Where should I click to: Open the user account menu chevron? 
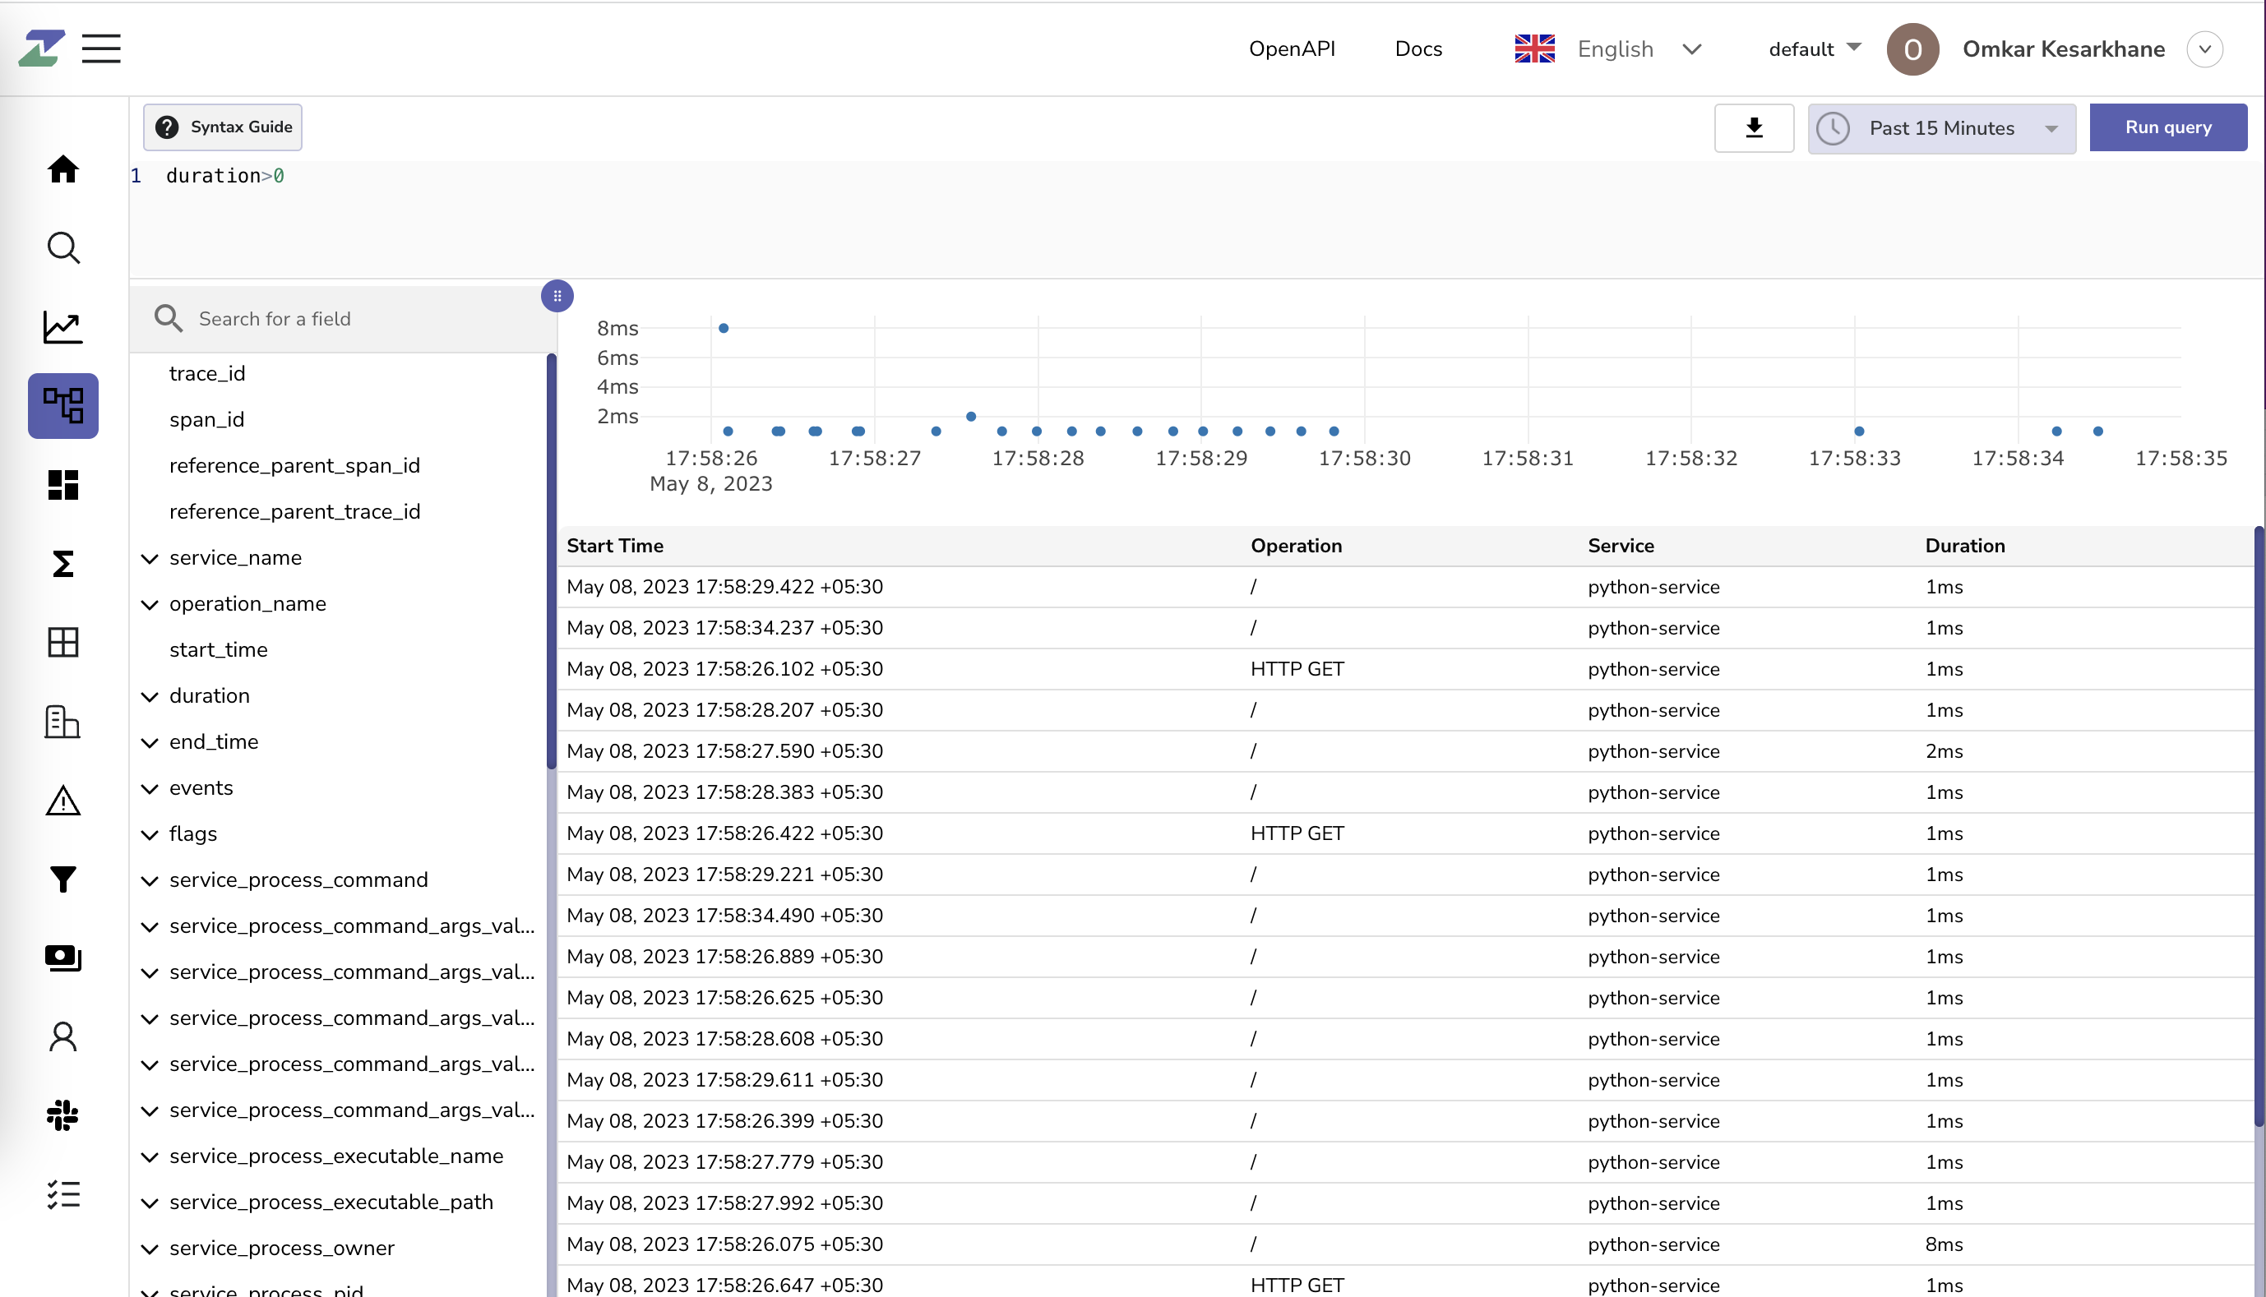coord(2204,49)
